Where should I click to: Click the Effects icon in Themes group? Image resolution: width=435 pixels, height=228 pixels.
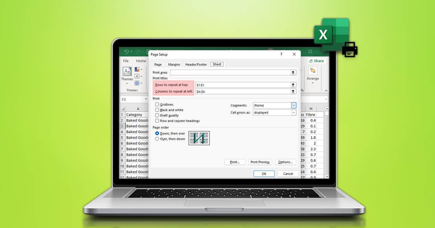pos(137,83)
